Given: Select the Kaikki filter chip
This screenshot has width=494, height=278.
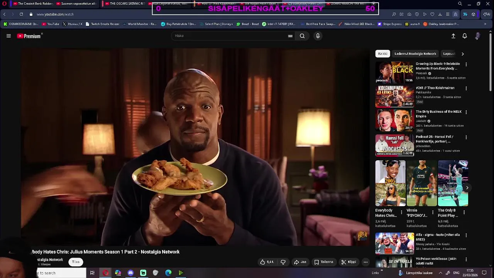Looking at the screenshot, I should [x=383, y=54].
